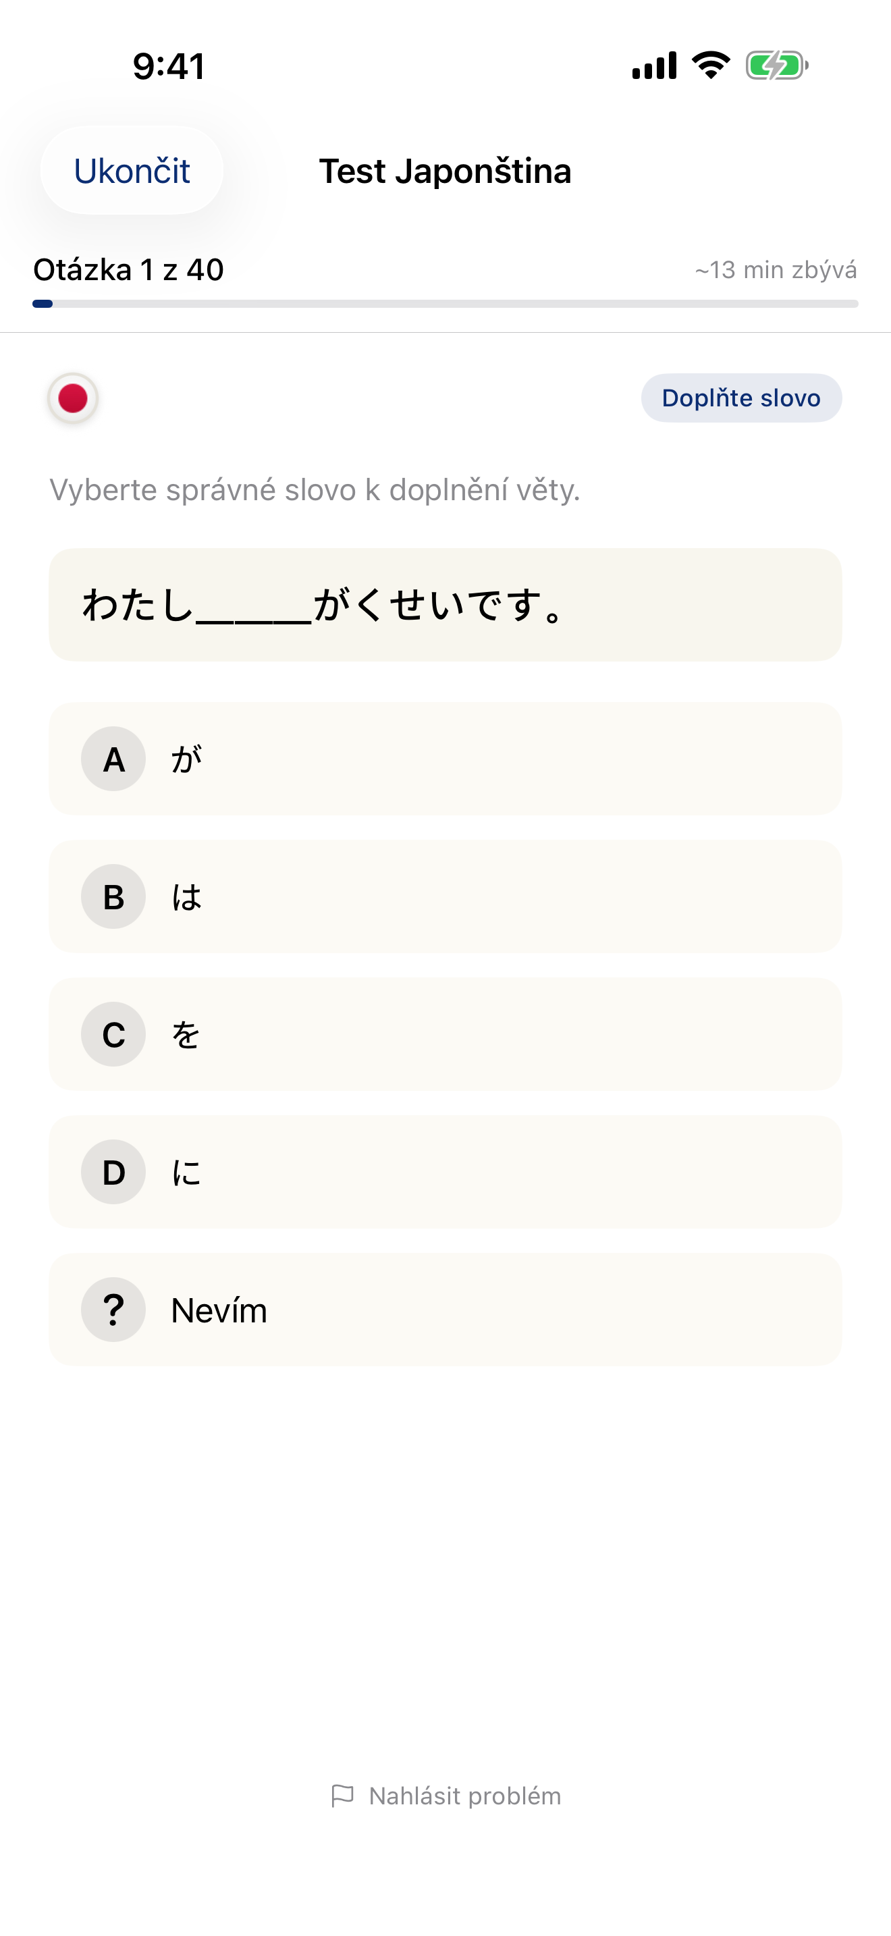
Task: Select answer option は
Action: pos(446,896)
